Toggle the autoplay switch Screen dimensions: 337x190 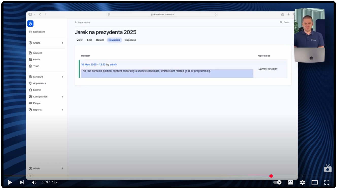(x=278, y=182)
